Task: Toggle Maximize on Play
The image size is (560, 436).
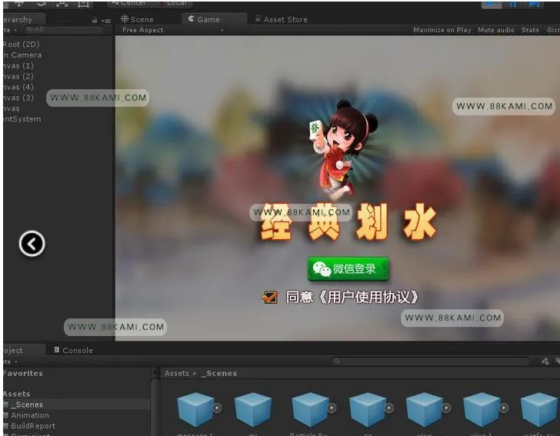Action: coord(442,30)
